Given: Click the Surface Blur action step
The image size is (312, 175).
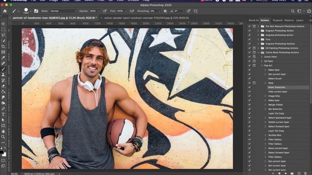Looking at the screenshot, I should (275, 135).
